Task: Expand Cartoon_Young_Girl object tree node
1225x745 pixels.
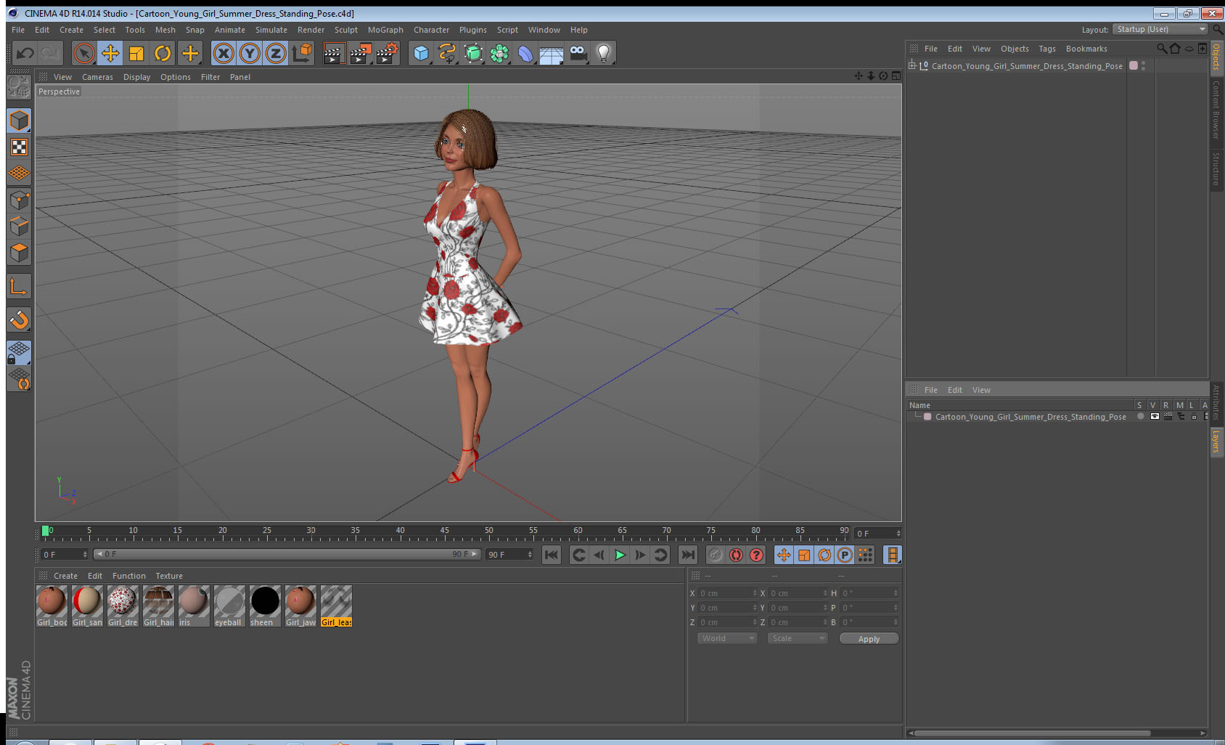Action: (x=912, y=65)
